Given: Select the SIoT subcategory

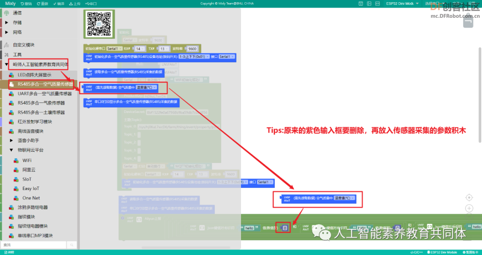Looking at the screenshot, I should [27, 179].
